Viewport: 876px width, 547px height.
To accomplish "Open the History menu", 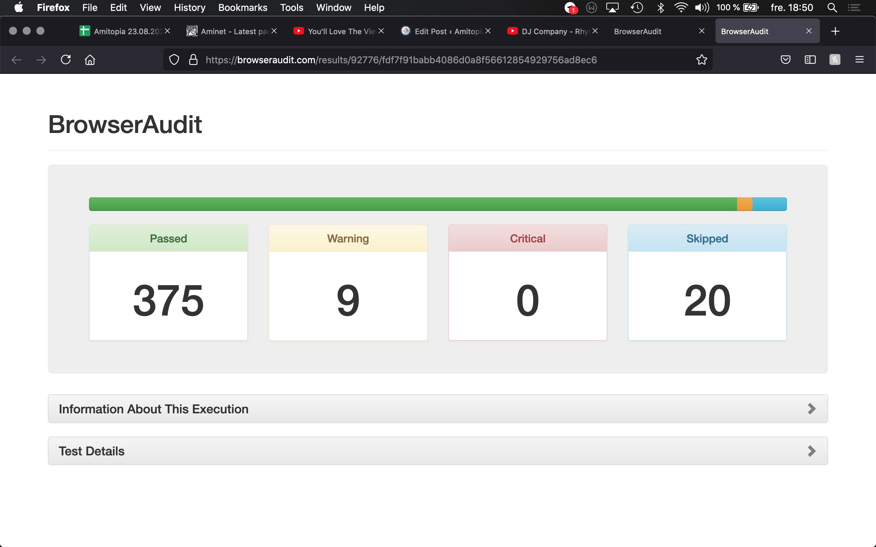I will (x=189, y=8).
